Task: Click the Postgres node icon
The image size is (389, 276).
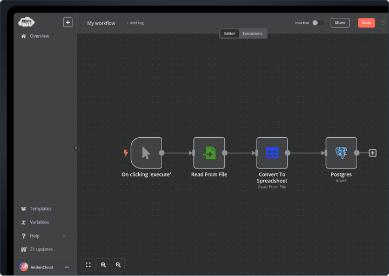Action: [341, 153]
